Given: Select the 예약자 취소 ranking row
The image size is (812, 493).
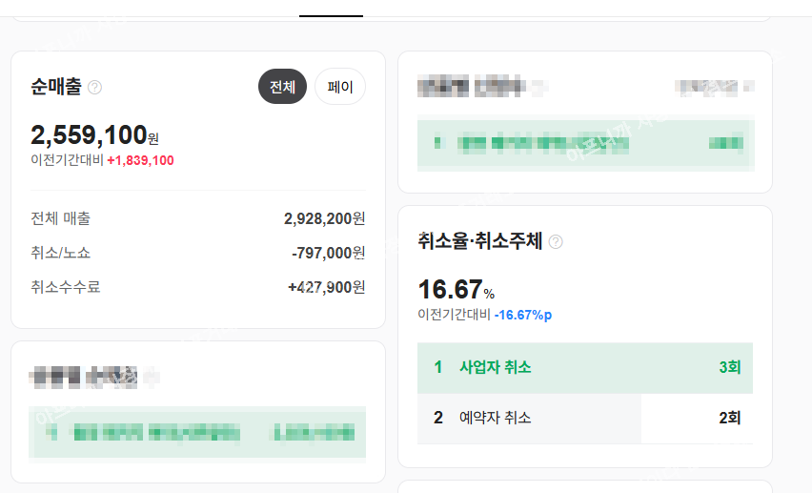Looking at the screenshot, I should click(x=585, y=418).
